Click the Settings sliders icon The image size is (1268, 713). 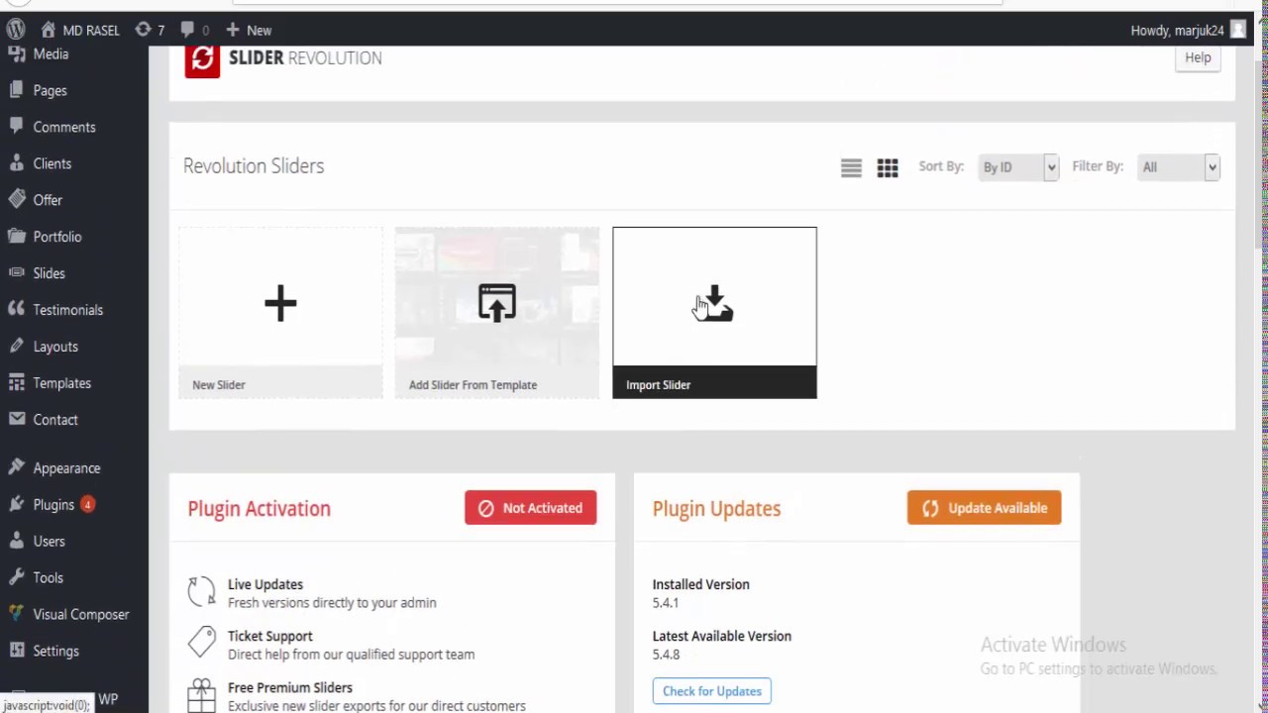[x=16, y=652]
